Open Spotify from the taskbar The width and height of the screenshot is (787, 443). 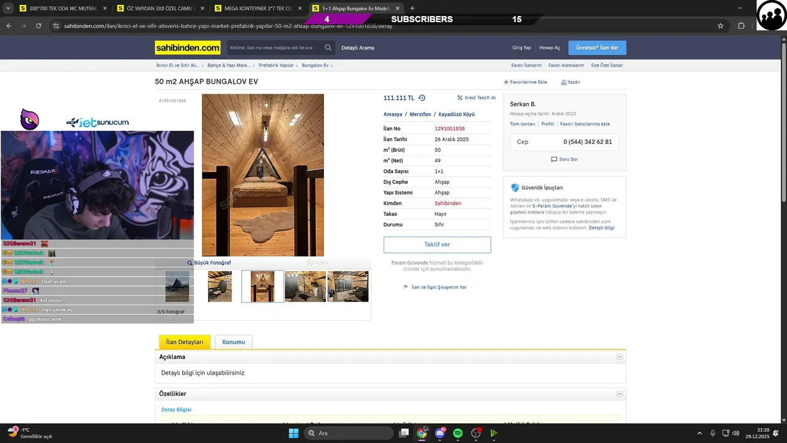click(x=457, y=433)
